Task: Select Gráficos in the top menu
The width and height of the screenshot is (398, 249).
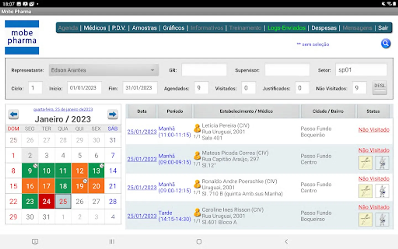Action: click(174, 28)
